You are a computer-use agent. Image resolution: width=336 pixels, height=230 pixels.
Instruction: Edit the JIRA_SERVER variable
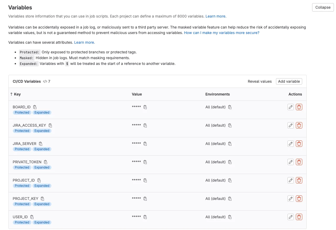(x=290, y=143)
